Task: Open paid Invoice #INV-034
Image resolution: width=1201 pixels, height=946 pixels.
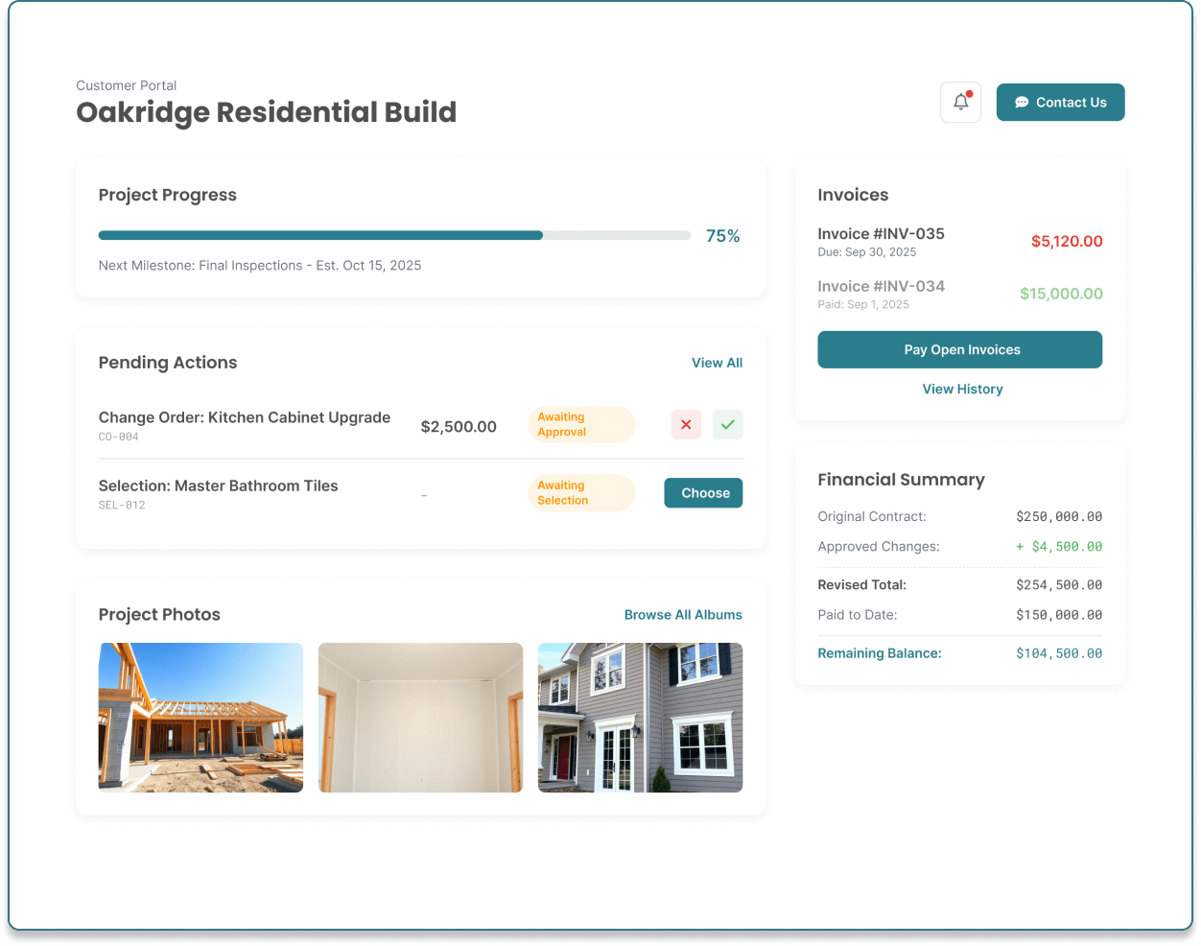Action: click(959, 295)
